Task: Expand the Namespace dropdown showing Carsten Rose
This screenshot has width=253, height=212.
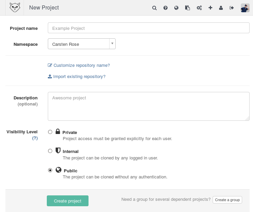Action: click(82, 44)
